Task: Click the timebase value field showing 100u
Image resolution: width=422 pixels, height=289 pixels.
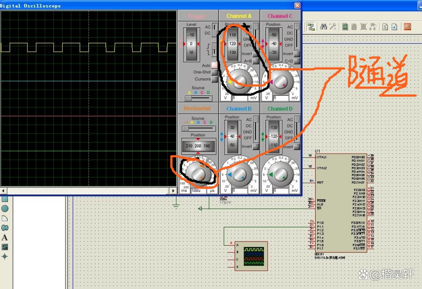Action: tap(198, 190)
